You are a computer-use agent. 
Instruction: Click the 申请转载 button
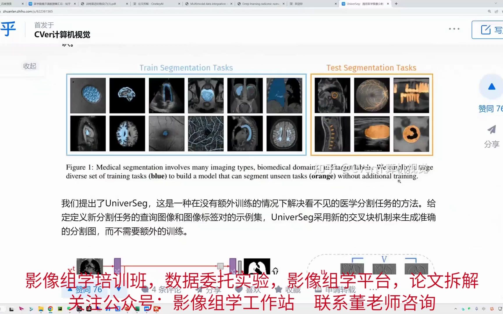[x=335, y=290]
